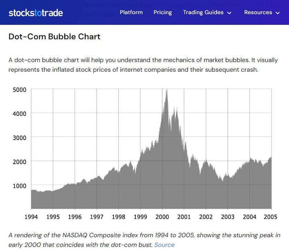The width and height of the screenshot is (289, 251).
Task: Click the chart's peak near 2000
Action: [x=167, y=91]
